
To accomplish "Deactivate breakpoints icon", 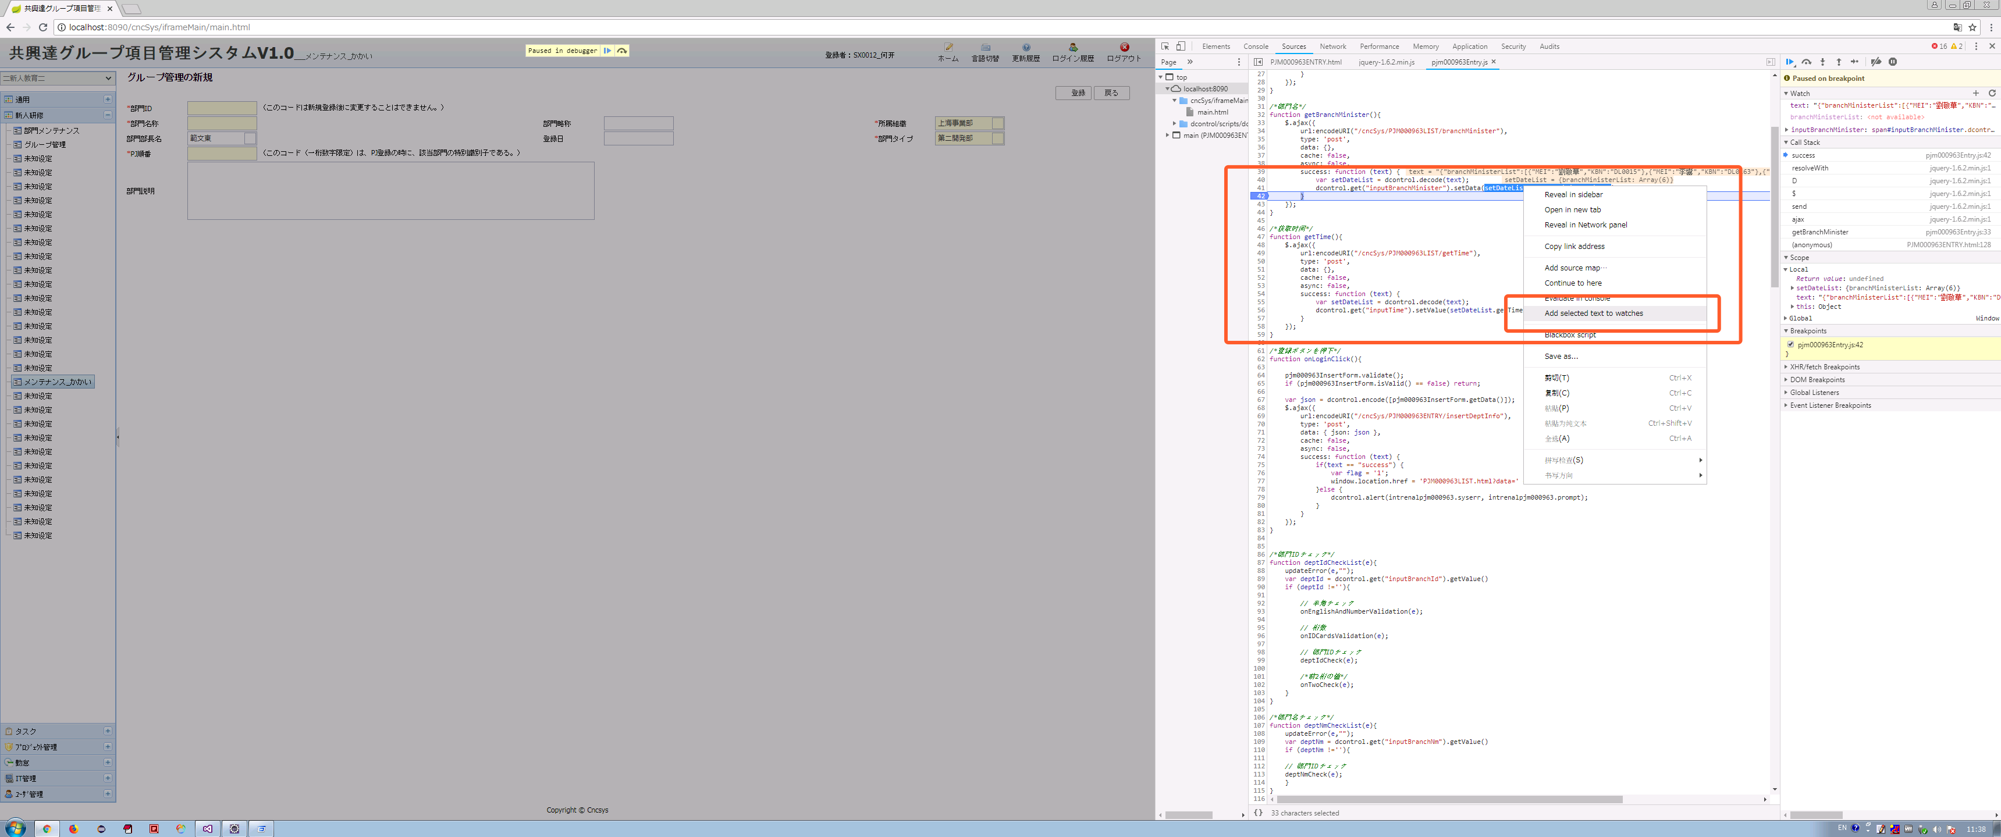I will click(x=1876, y=62).
